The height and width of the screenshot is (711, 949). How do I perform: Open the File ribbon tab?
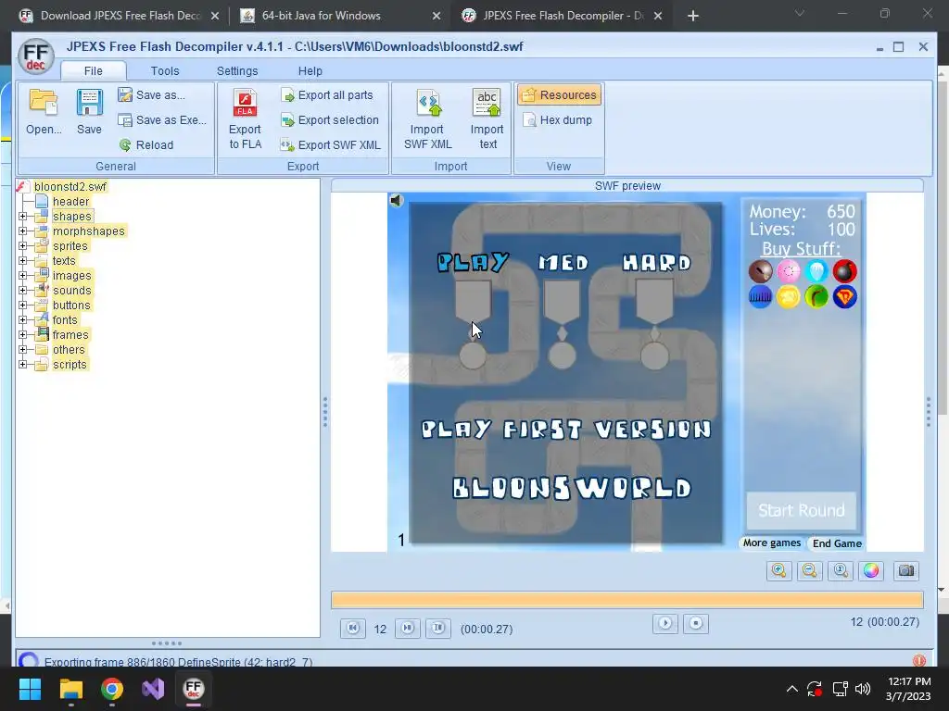click(94, 70)
